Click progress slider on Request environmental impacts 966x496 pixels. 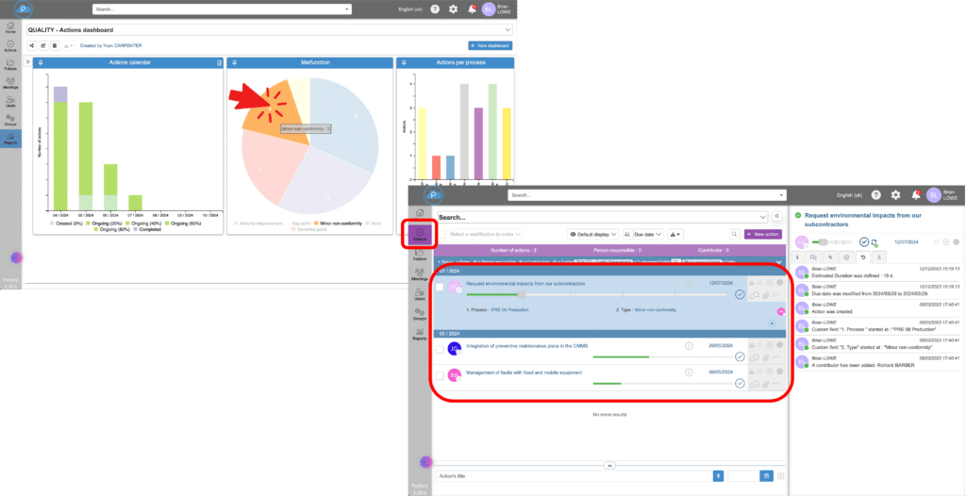(522, 294)
